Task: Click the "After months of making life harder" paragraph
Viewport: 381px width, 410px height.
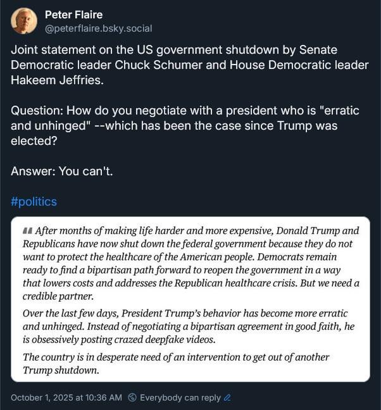Action: coord(190,263)
